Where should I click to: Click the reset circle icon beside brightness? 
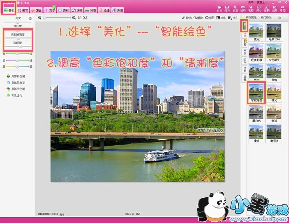pyautogui.click(x=30, y=18)
